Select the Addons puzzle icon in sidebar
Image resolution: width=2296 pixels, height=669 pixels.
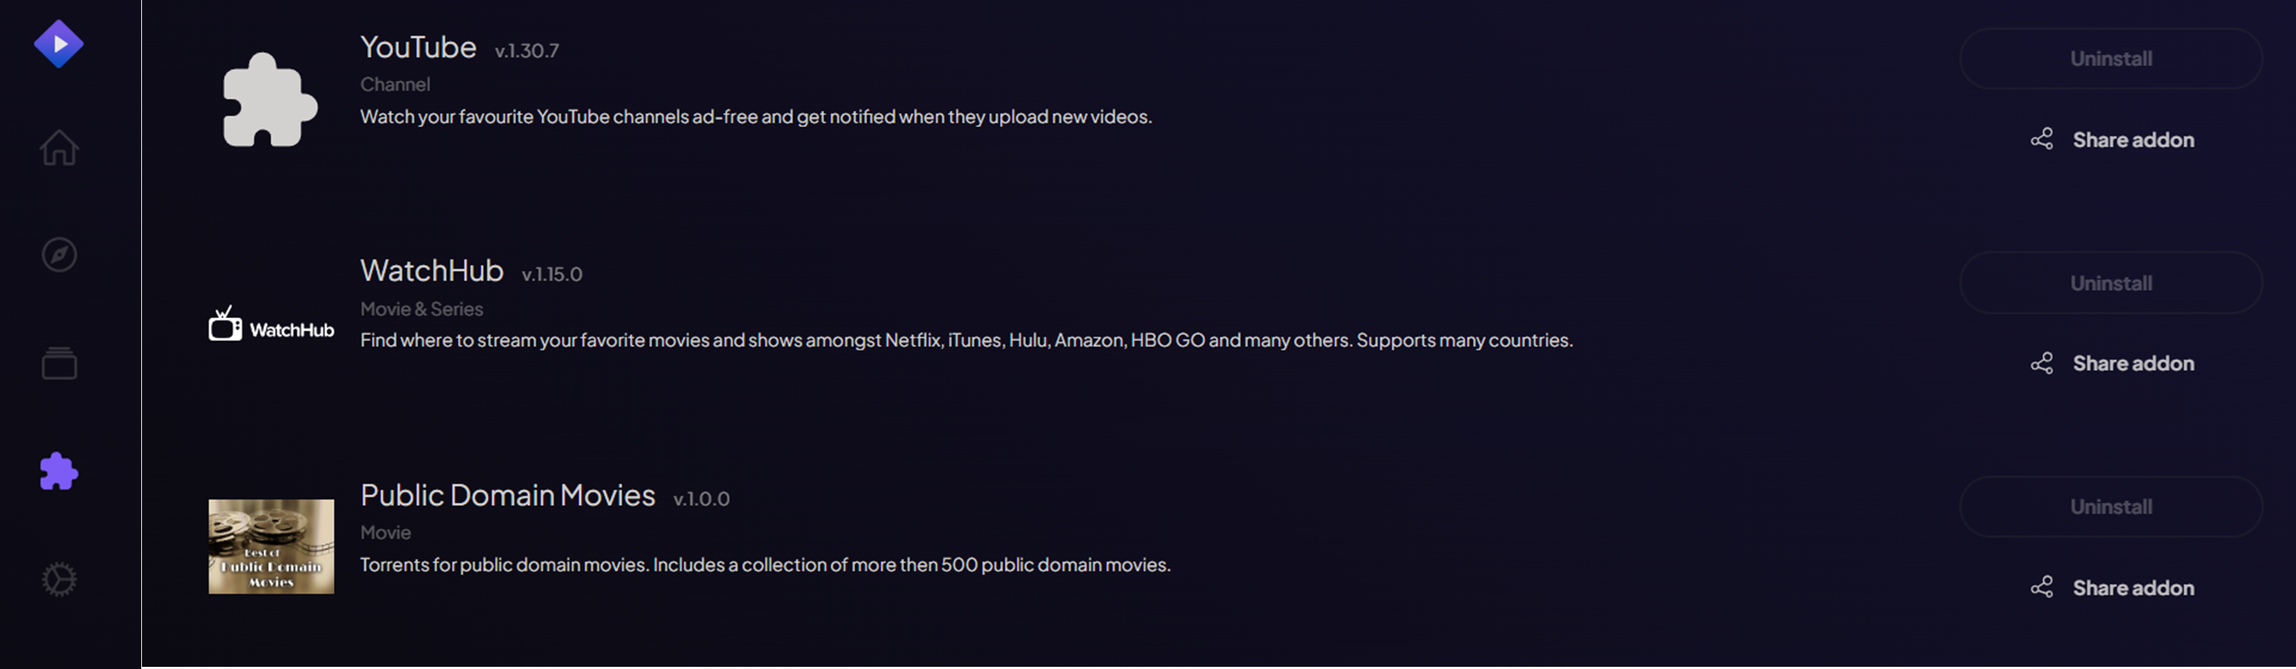click(x=58, y=472)
